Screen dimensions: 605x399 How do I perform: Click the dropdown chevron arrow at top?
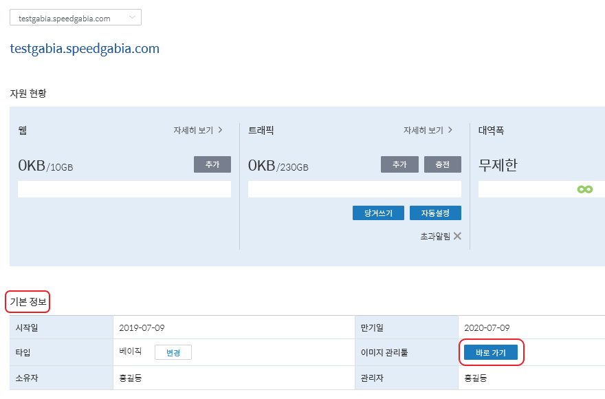tap(132, 17)
